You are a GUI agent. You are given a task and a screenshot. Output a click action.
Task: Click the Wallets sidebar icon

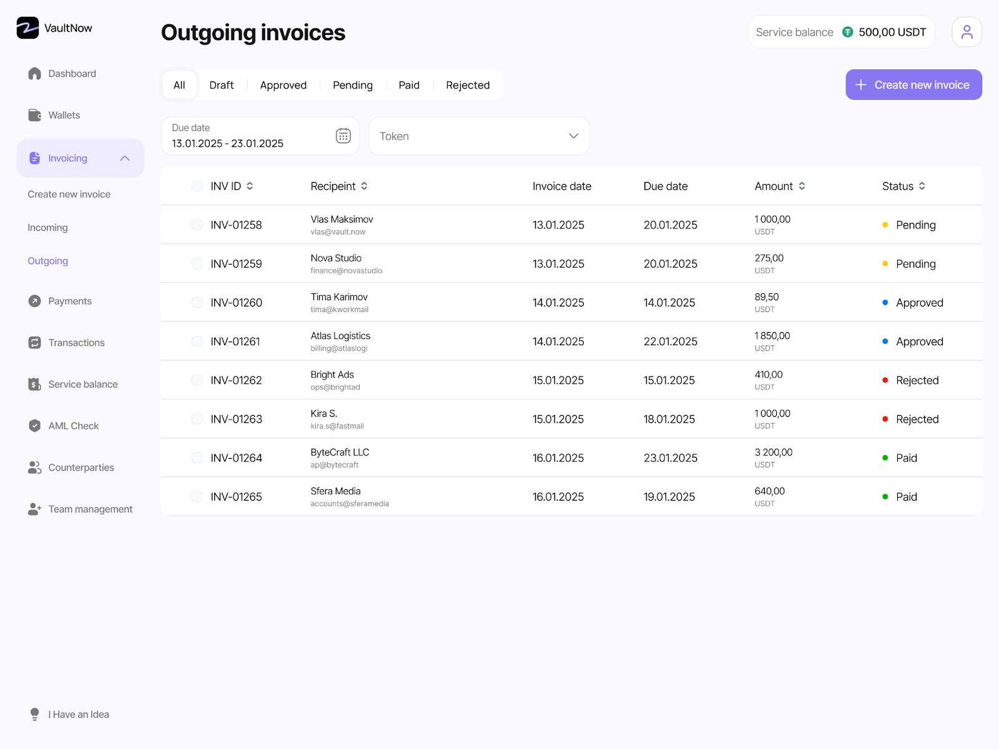click(x=35, y=115)
